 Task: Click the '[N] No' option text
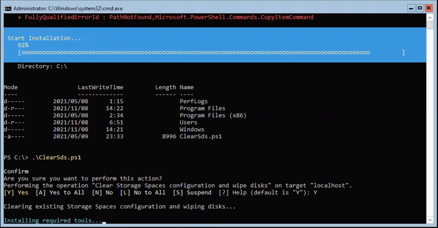pos(102,192)
